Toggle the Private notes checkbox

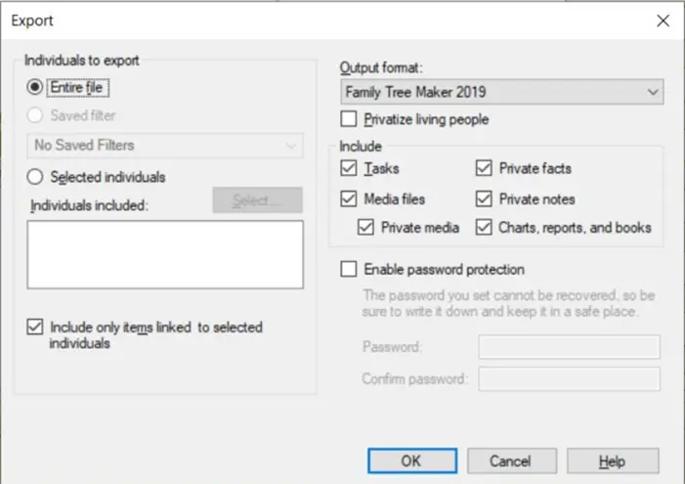point(484,198)
